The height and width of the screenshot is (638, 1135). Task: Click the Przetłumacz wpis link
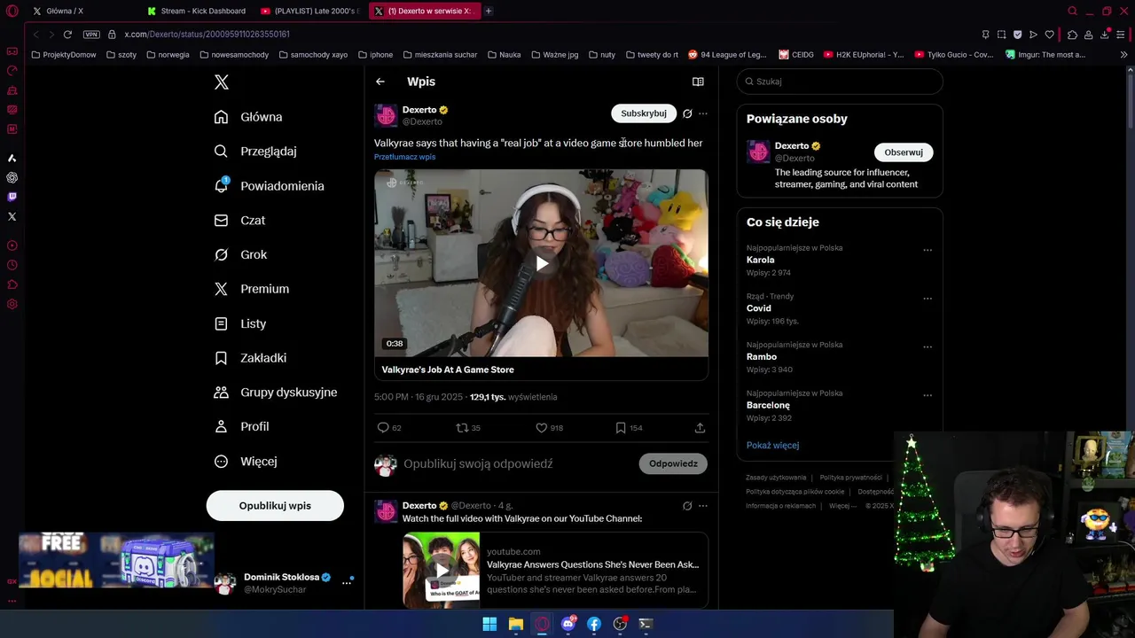404,157
